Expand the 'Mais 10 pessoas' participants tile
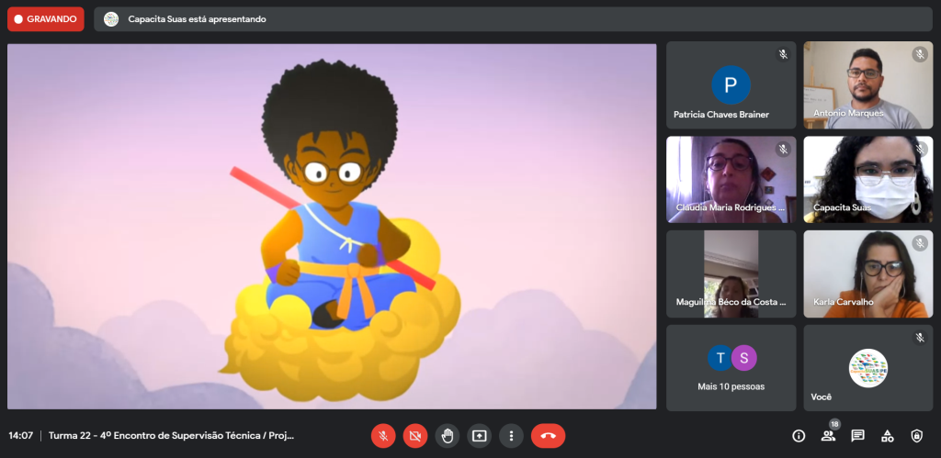Screen dimensions: 941x458 pyautogui.click(x=731, y=366)
